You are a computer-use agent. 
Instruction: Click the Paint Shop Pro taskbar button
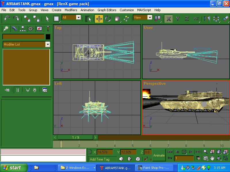pos(154,167)
